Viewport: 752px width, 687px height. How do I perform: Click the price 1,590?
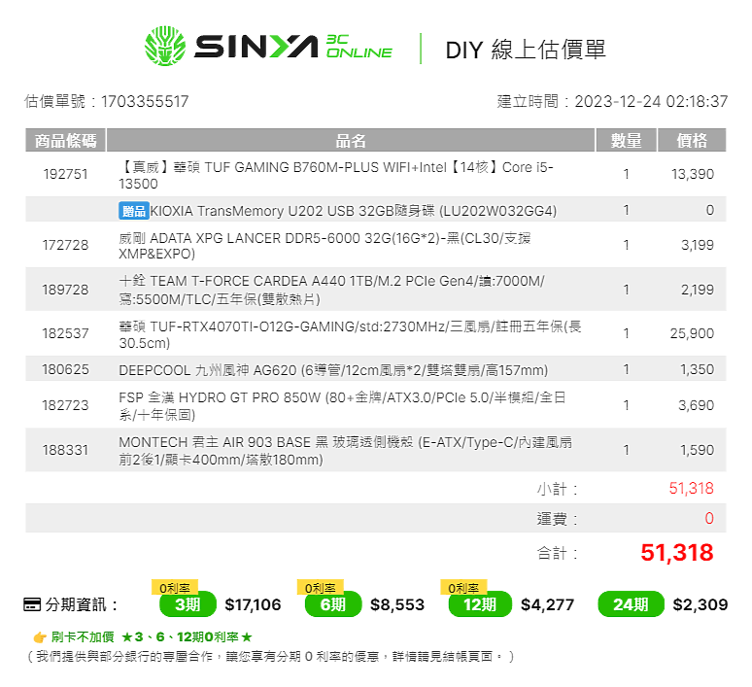click(698, 450)
